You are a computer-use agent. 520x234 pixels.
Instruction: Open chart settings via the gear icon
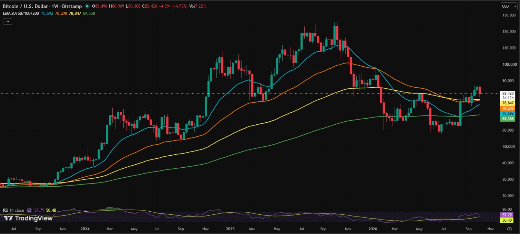point(509,229)
